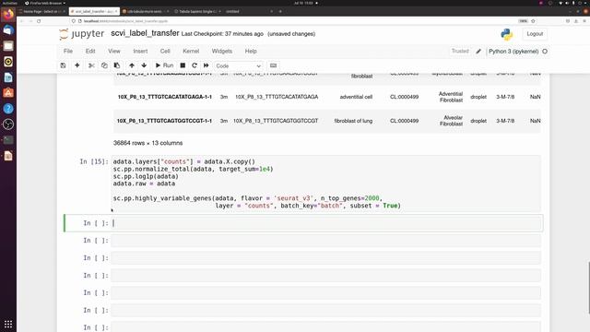Copy selected cells using the toolbar icon

tap(104, 65)
